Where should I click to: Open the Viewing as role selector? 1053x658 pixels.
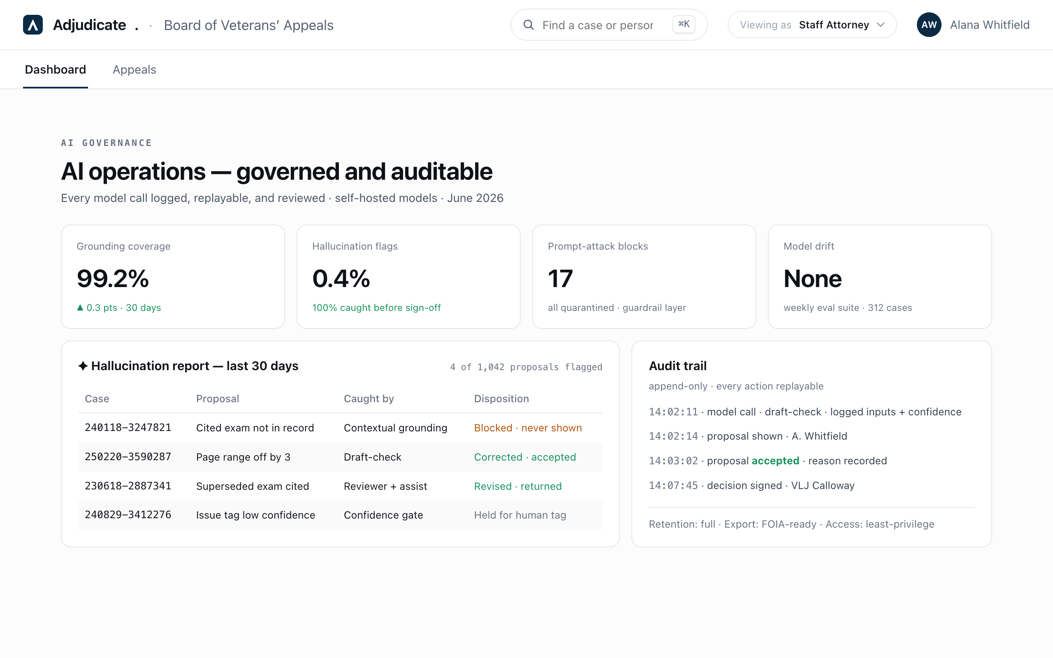coord(812,25)
